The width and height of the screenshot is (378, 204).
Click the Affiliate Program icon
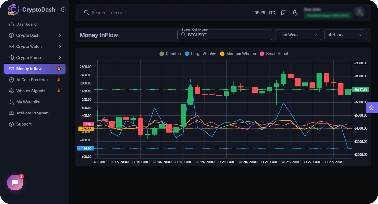pyautogui.click(x=11, y=113)
